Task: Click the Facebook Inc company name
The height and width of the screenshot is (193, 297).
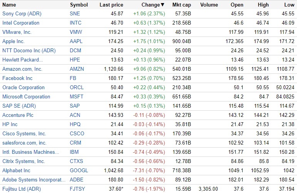Action: click(x=17, y=78)
